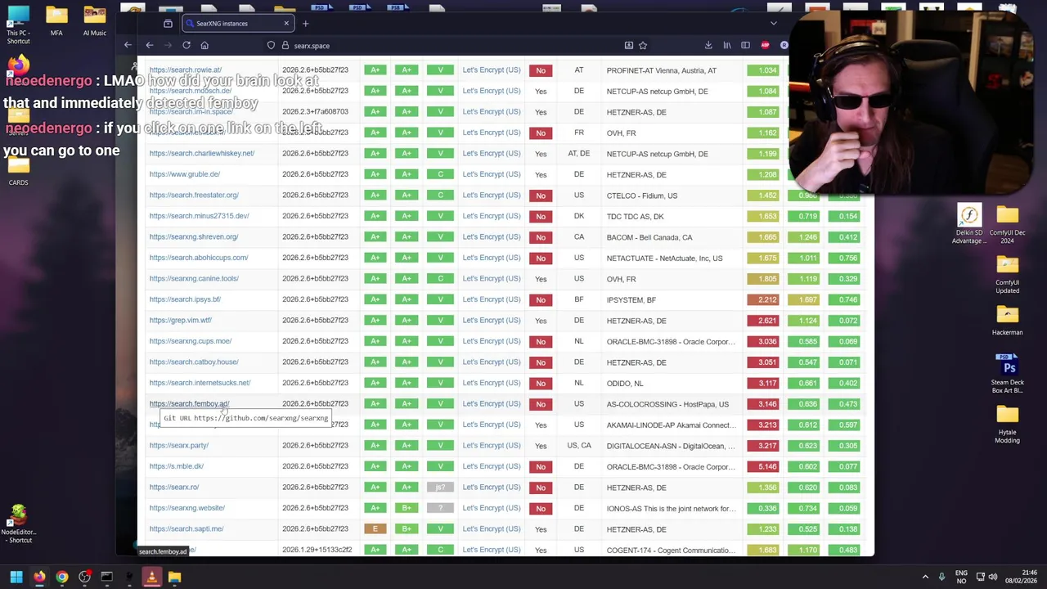Click the js? badge in searx.ro row

click(x=440, y=488)
